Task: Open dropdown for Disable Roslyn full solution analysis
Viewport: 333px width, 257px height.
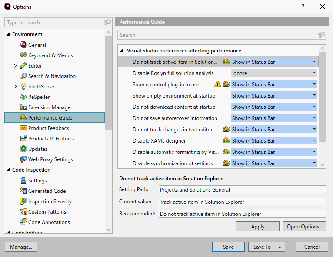Action: (314, 73)
